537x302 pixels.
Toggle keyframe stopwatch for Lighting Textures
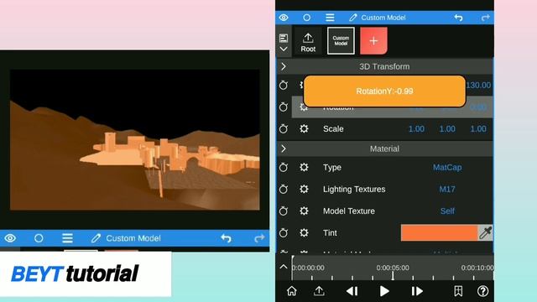284,189
